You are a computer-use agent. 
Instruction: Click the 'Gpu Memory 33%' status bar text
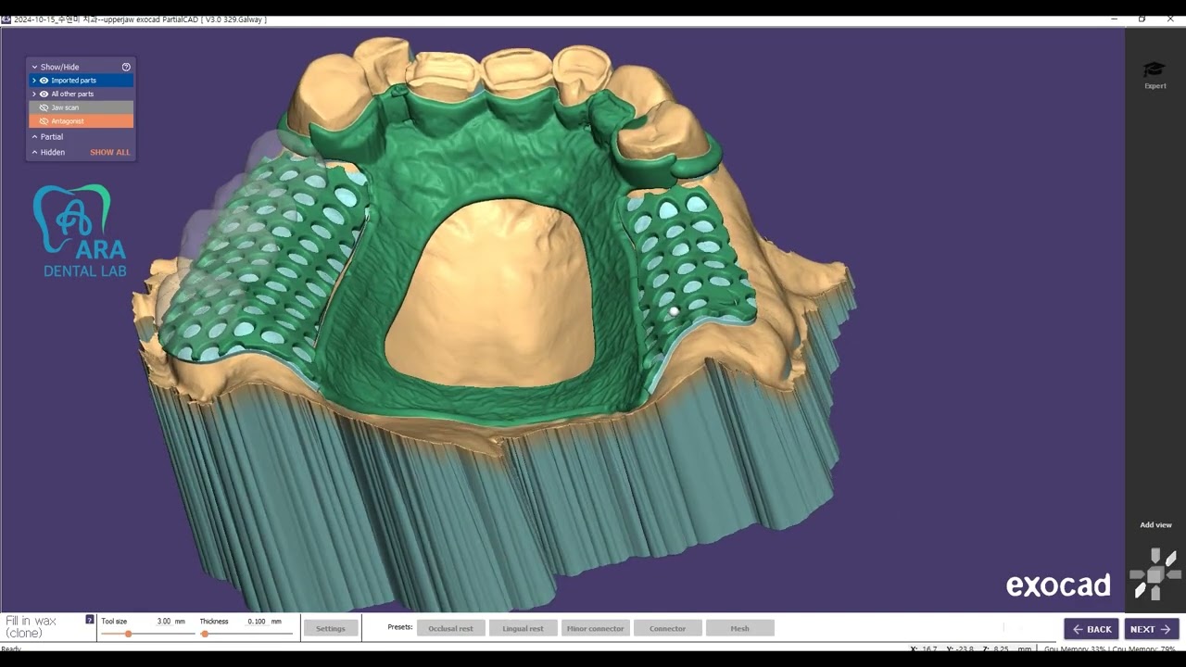[x=1077, y=649]
